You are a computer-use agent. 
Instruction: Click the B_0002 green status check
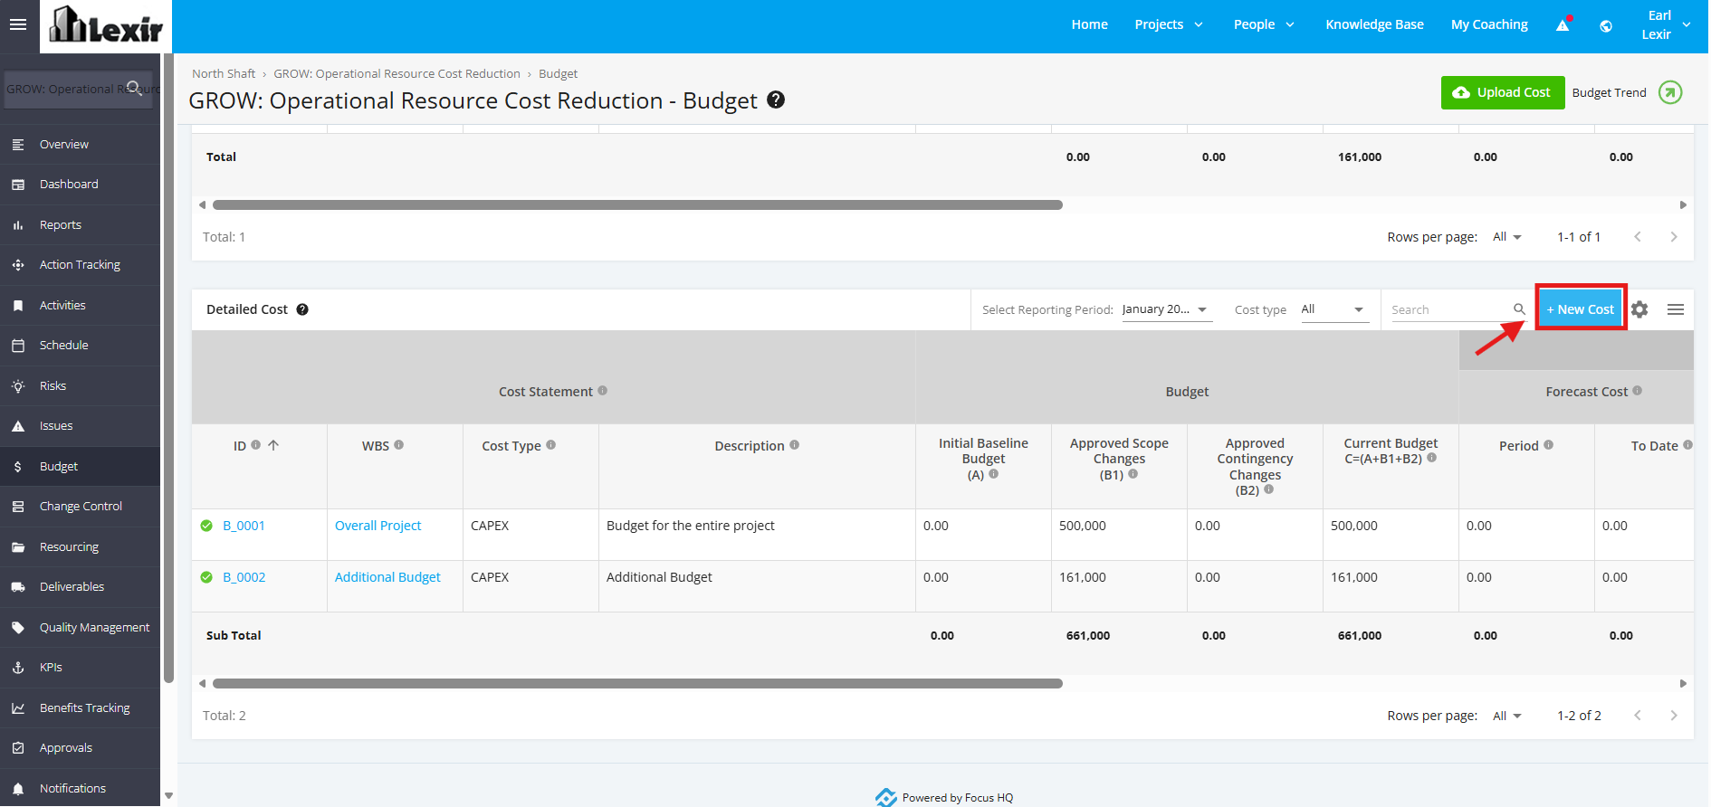[x=206, y=577]
